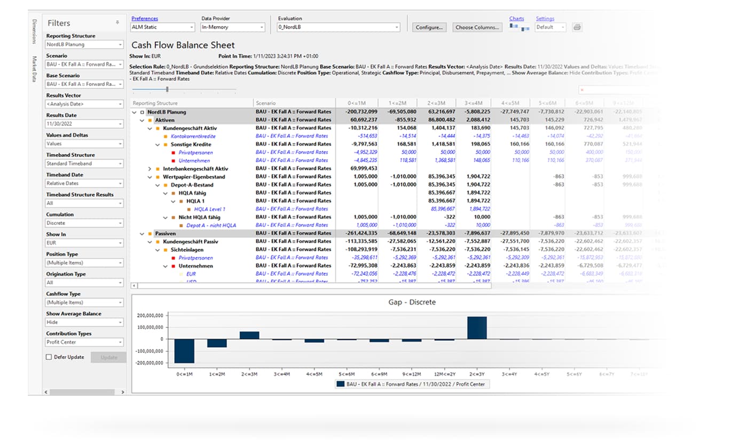Open the Results Date dropdown
This screenshot has width=731, height=441.
click(x=84, y=124)
